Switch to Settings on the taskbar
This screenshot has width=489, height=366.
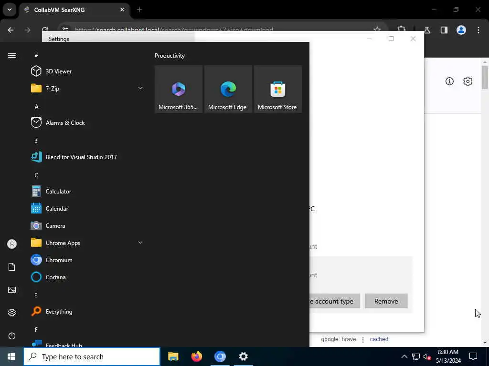[x=243, y=356]
